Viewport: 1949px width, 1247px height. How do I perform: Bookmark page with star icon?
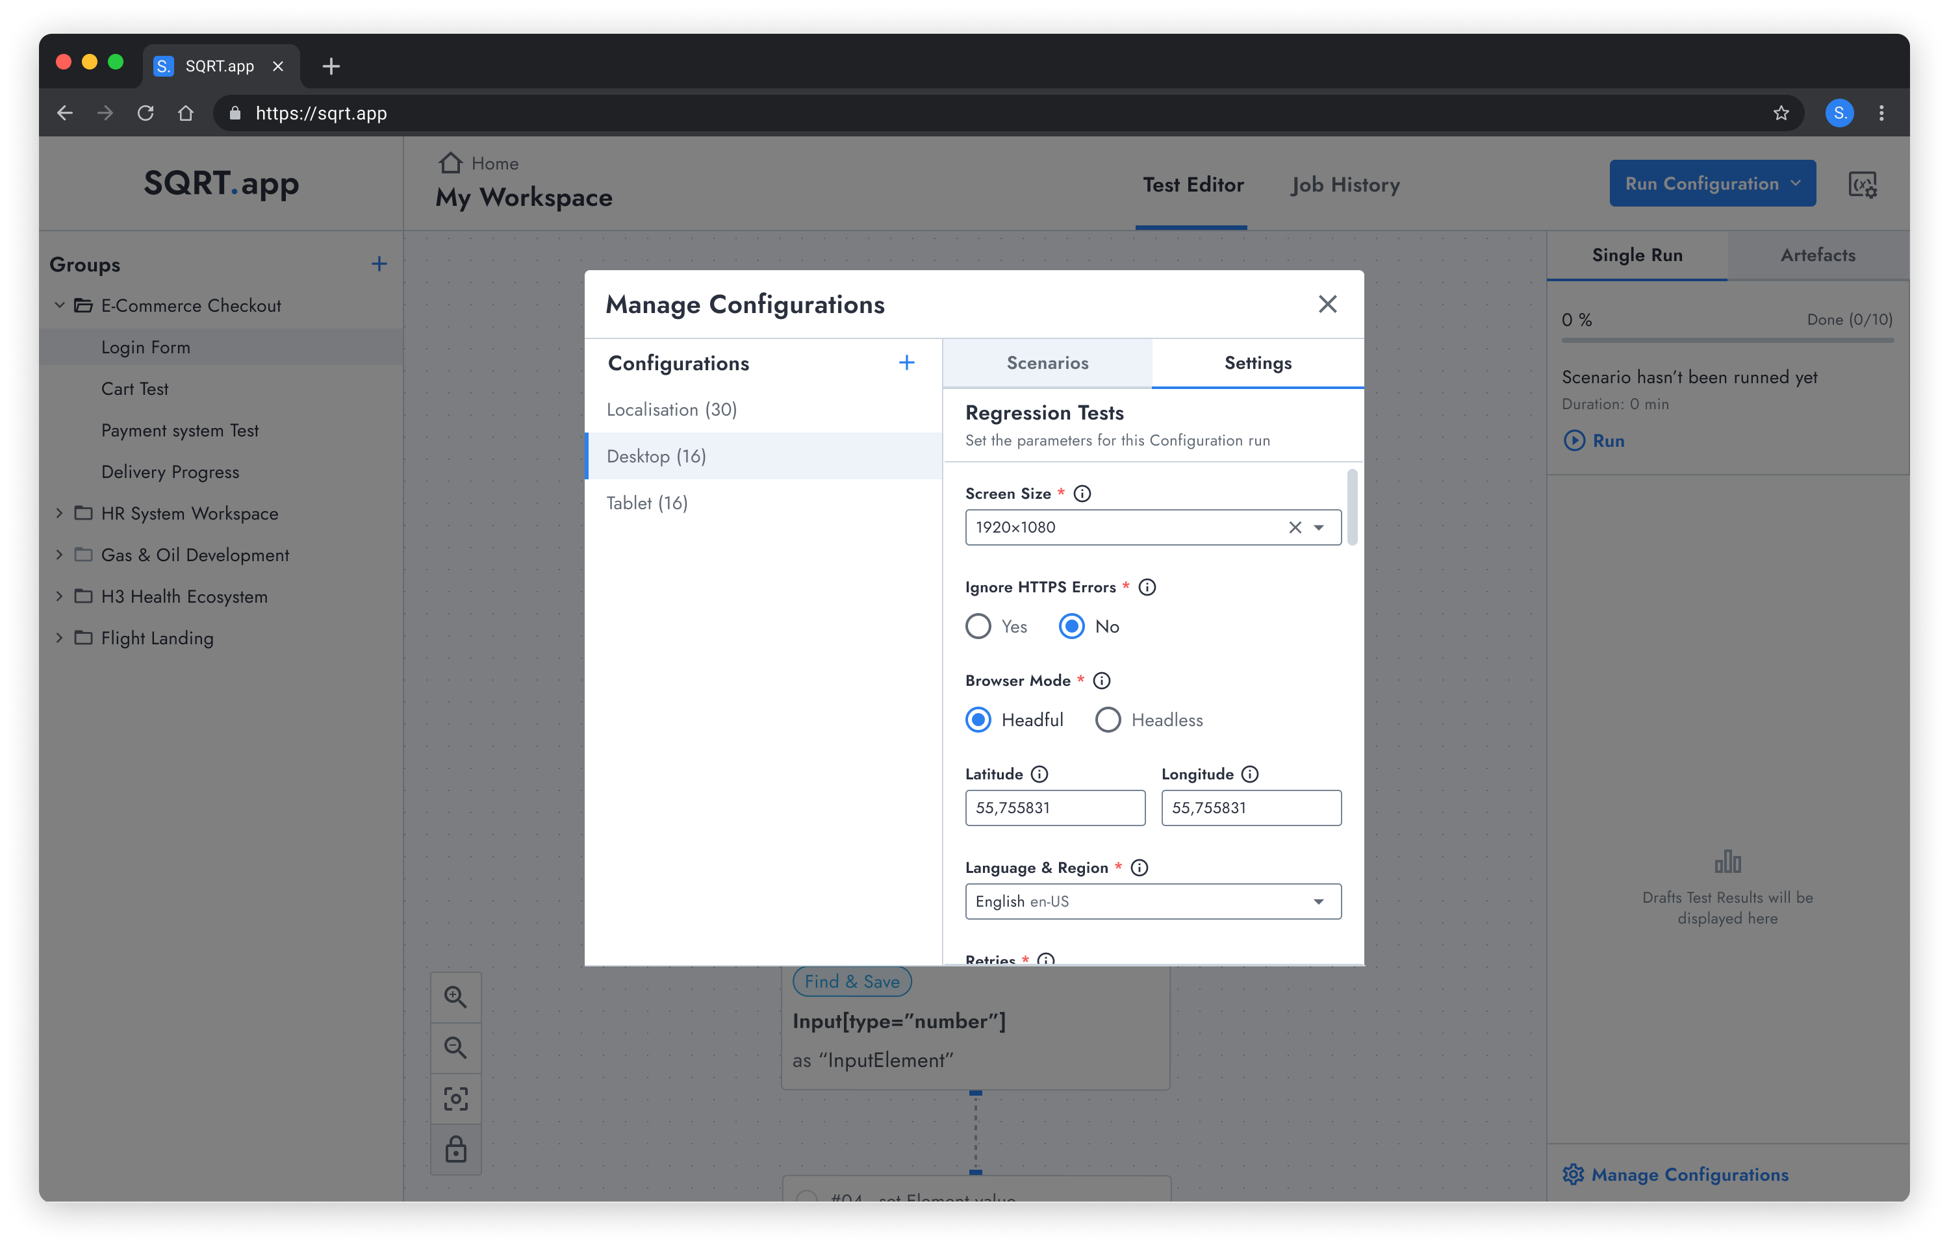click(x=1781, y=114)
